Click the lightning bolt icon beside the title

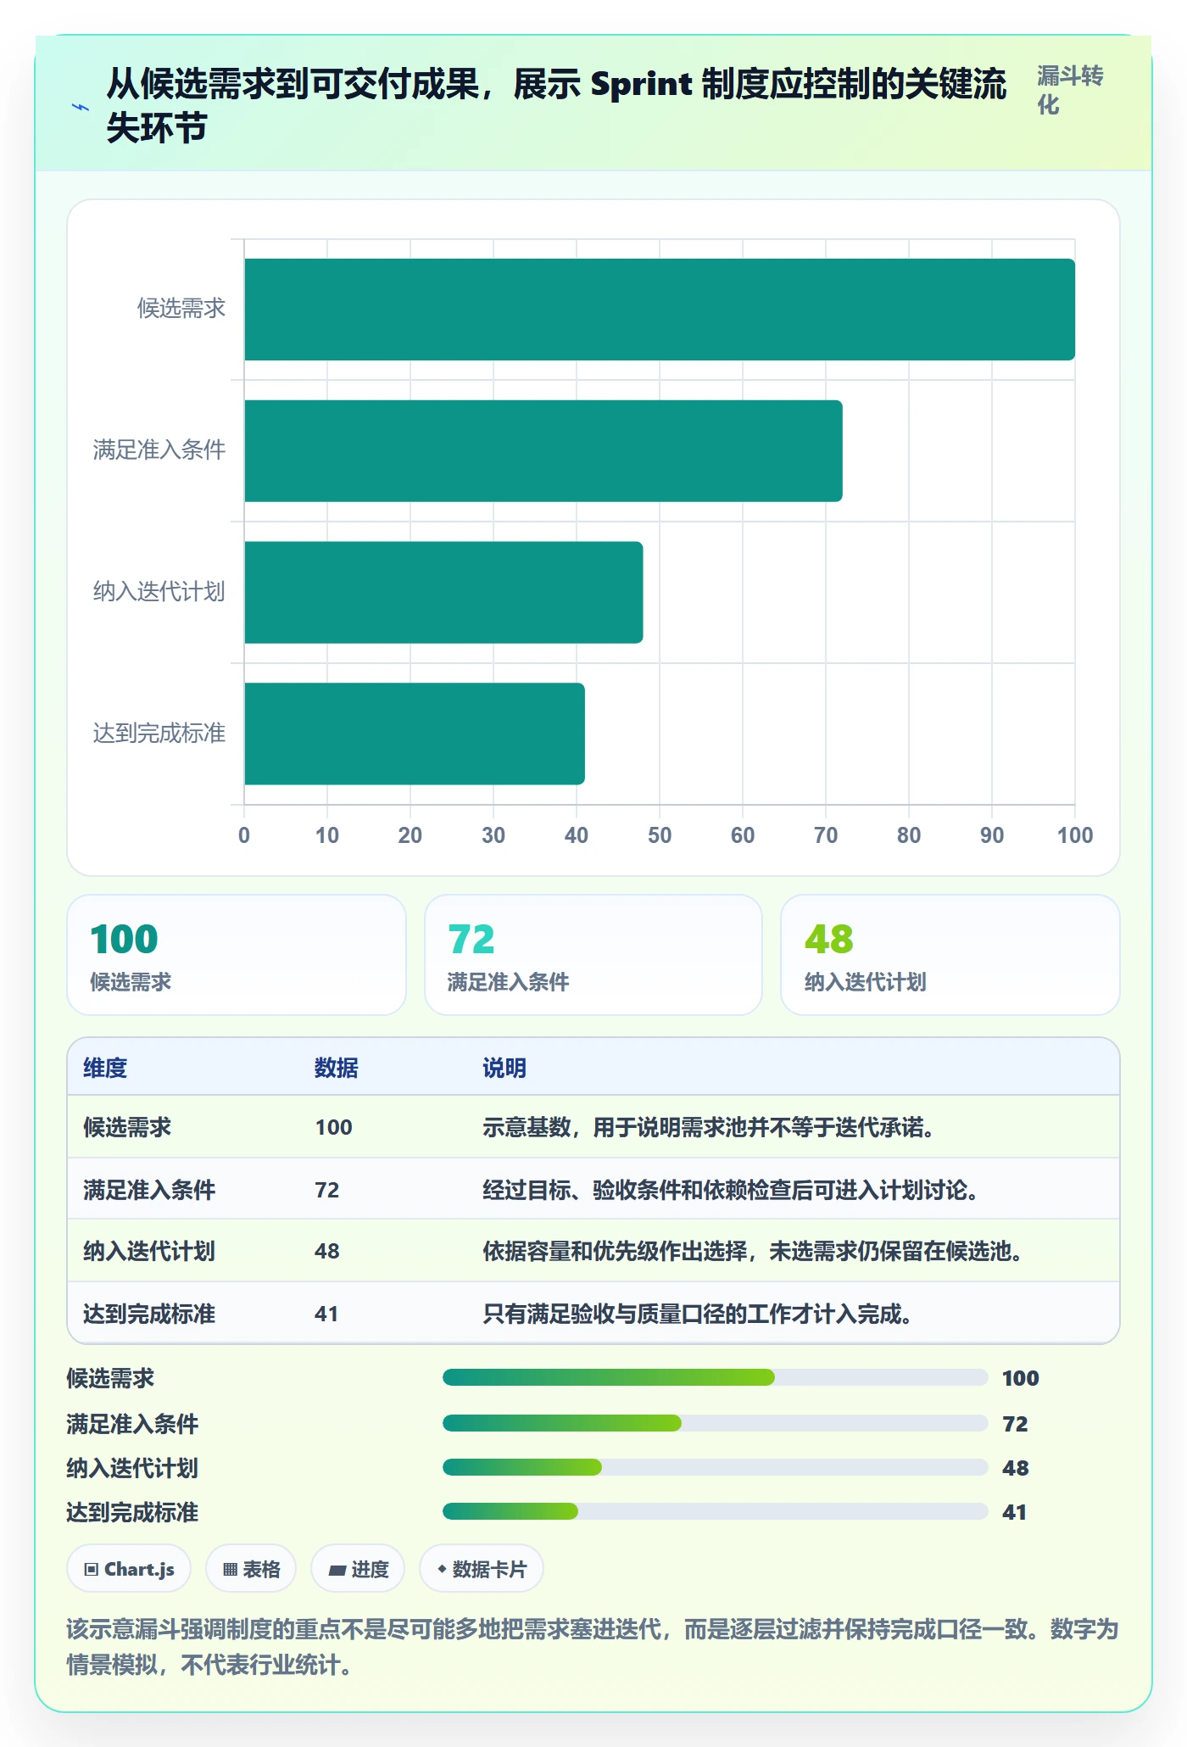81,107
